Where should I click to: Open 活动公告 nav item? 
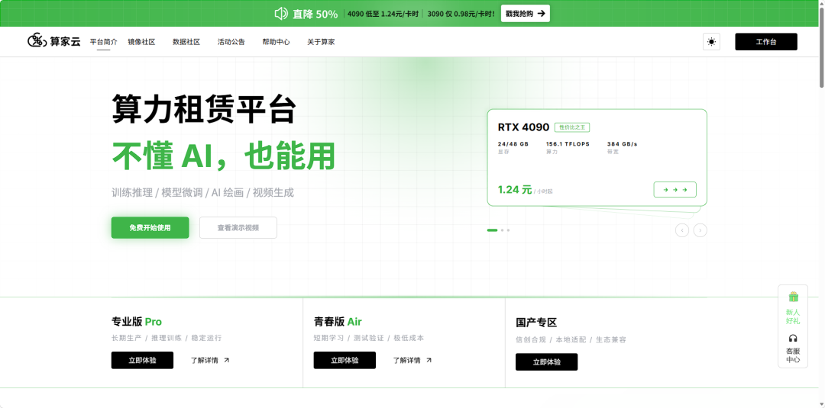231,42
